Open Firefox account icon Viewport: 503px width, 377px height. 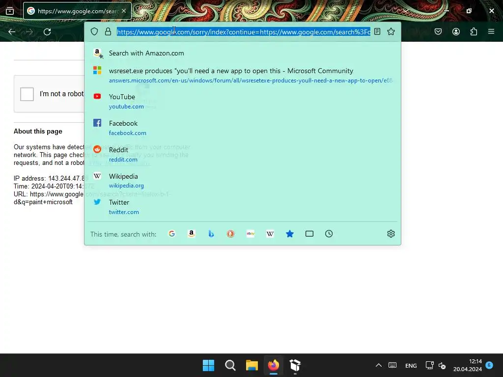coord(456,31)
